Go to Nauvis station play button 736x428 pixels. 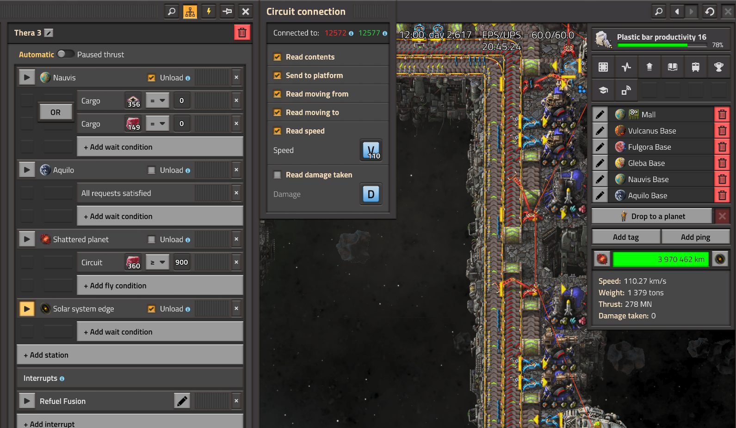[27, 78]
